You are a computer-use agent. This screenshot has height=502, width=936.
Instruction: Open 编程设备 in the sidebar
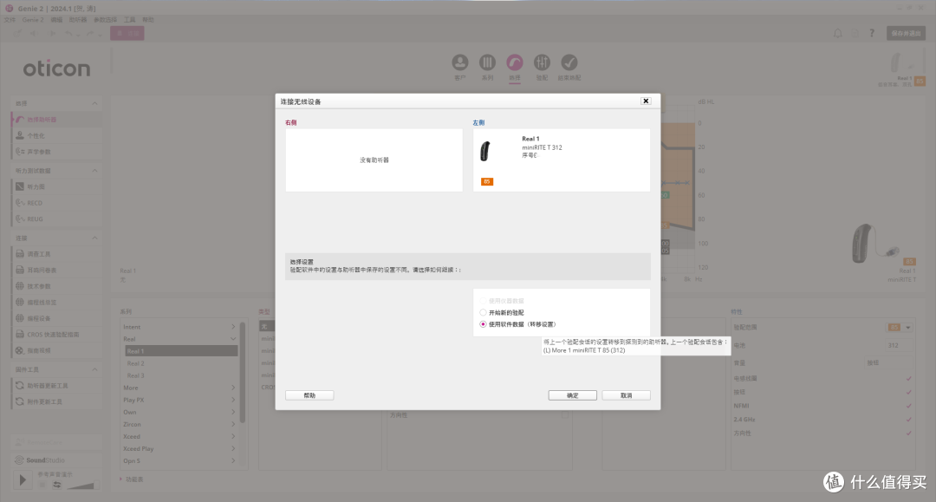(x=56, y=318)
